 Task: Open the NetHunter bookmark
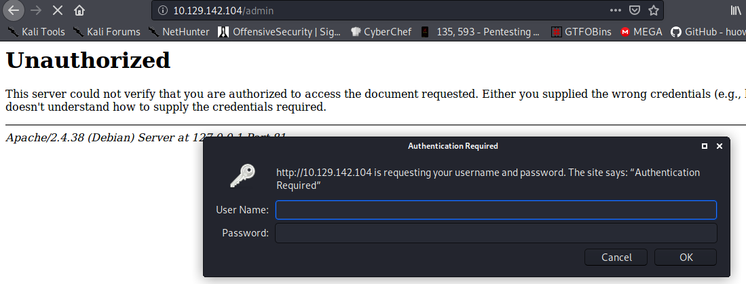click(x=179, y=31)
